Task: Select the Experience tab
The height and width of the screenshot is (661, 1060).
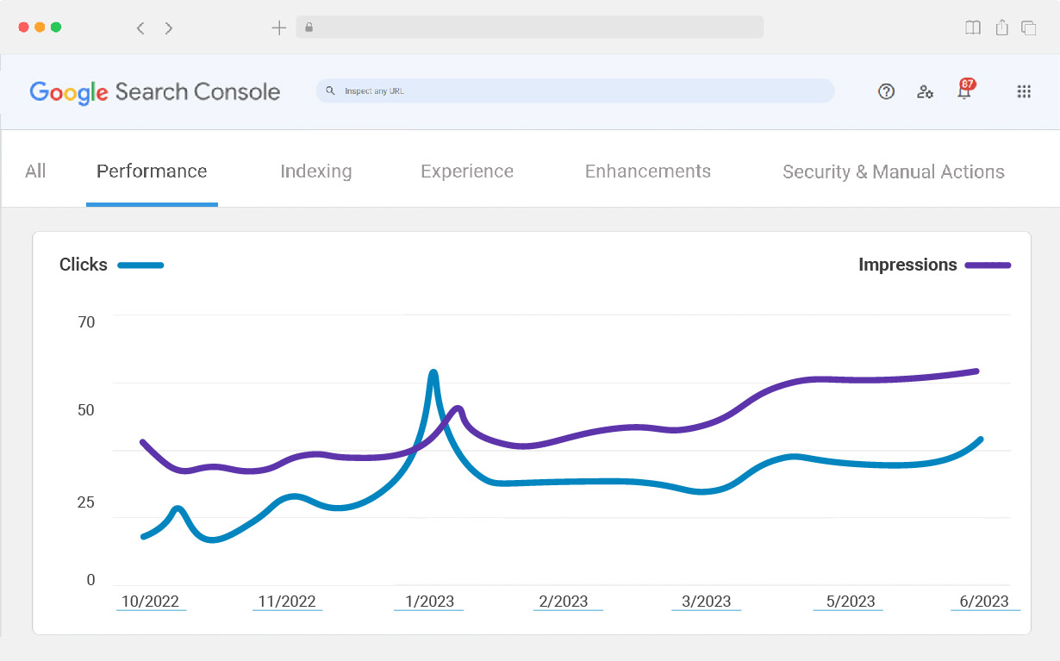Action: coord(466,171)
